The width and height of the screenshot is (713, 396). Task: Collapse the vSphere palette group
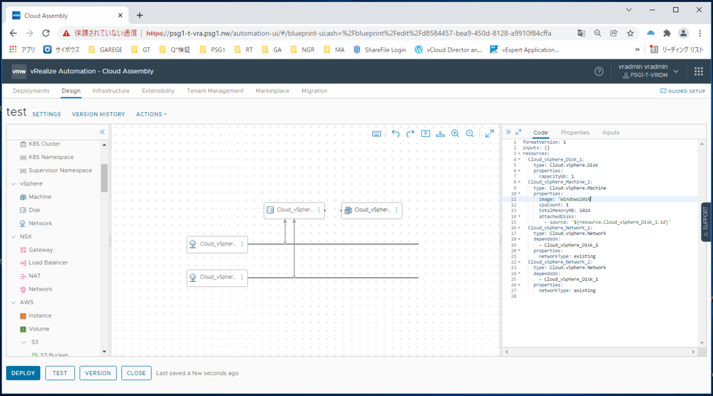coord(14,183)
